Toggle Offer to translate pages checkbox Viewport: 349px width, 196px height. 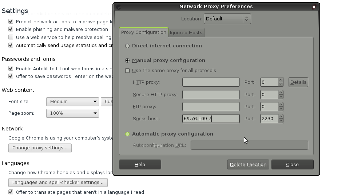[11, 192]
